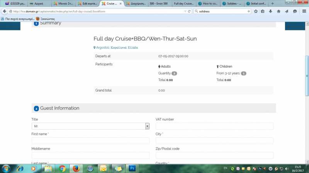Expand the Title dropdown showing Mr.
The width and height of the screenshot is (309, 173).
pos(147,126)
